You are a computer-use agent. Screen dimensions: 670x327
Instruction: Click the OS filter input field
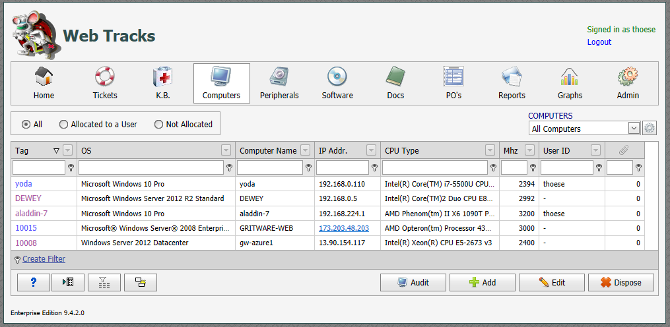[151, 167]
